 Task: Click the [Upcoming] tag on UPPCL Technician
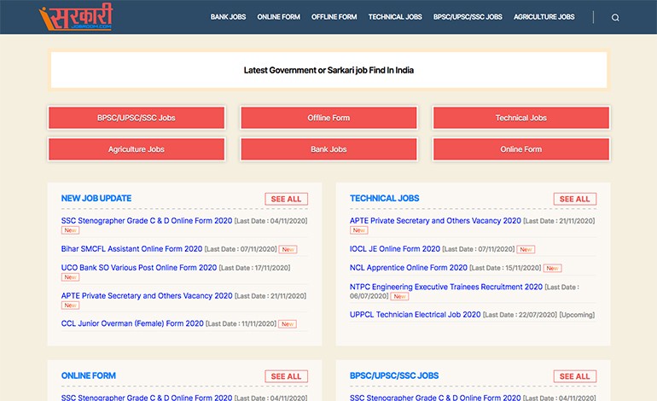(577, 315)
